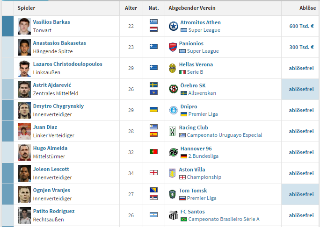Open the Campeonato Uruguayo Especial league link

coord(225,135)
